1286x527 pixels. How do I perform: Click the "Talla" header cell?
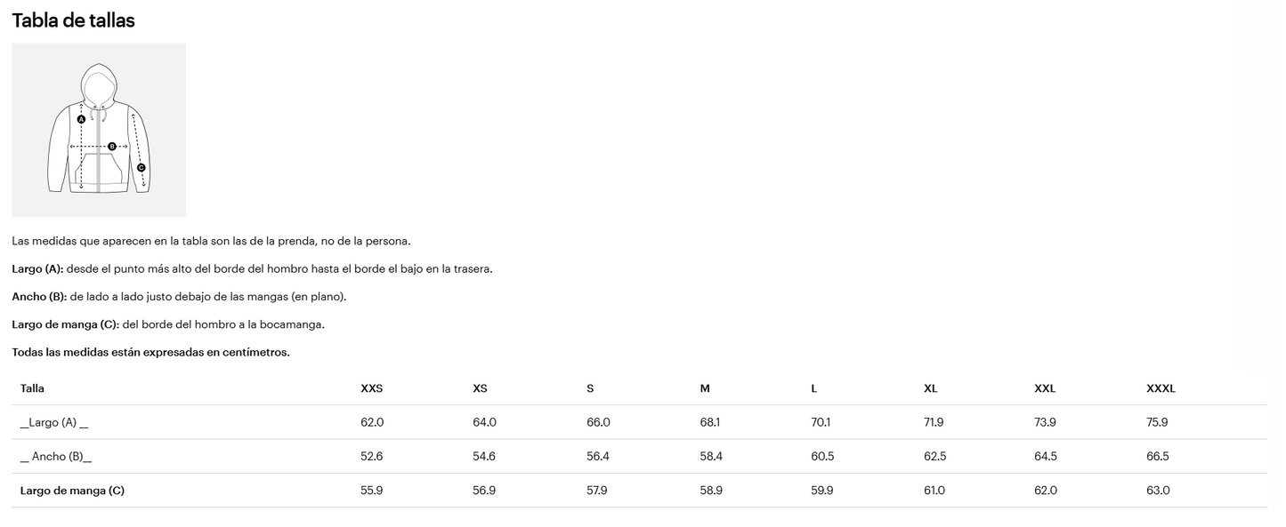tap(32, 388)
